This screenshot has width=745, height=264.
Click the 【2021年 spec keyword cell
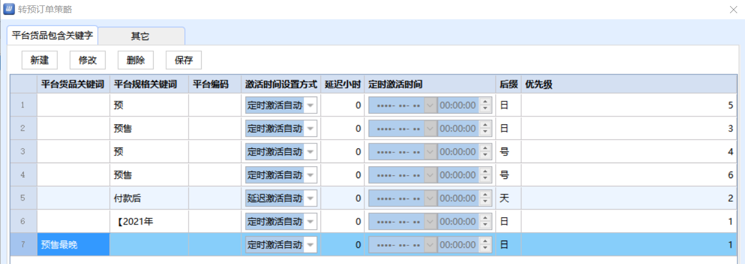tap(149, 221)
